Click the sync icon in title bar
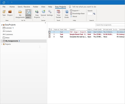Screen dimensions: 125x104 4,2
